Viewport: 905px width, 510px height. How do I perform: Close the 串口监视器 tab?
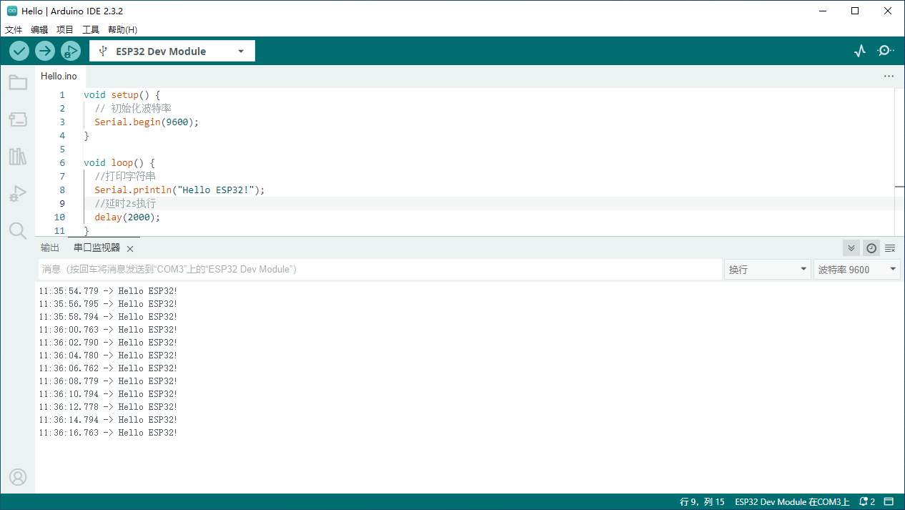[130, 249]
